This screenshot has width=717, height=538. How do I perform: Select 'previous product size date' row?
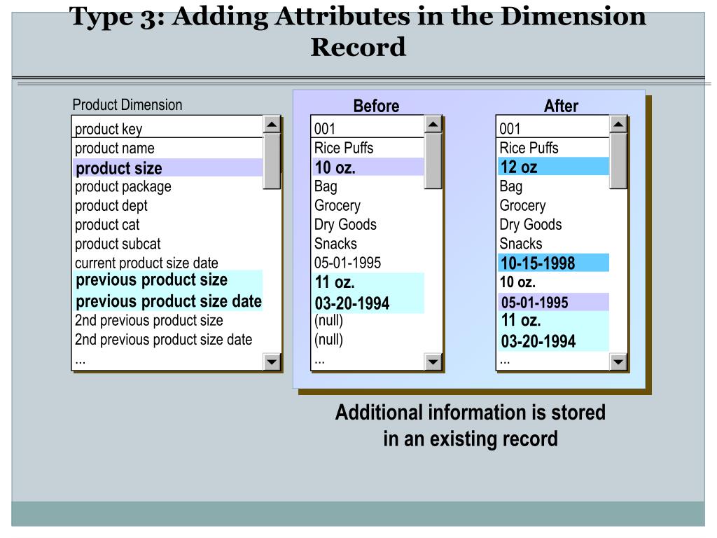[169, 301]
